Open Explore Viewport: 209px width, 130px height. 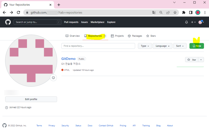[x=111, y=22]
